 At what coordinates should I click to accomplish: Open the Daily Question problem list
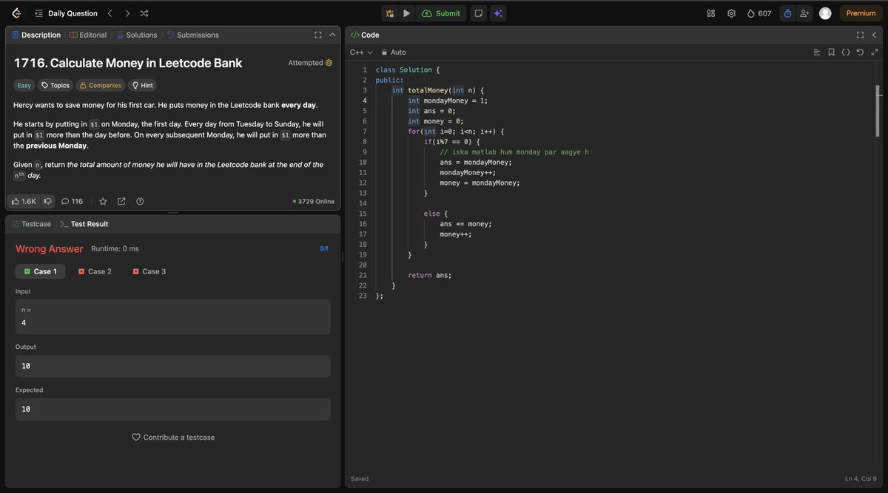[x=66, y=13]
